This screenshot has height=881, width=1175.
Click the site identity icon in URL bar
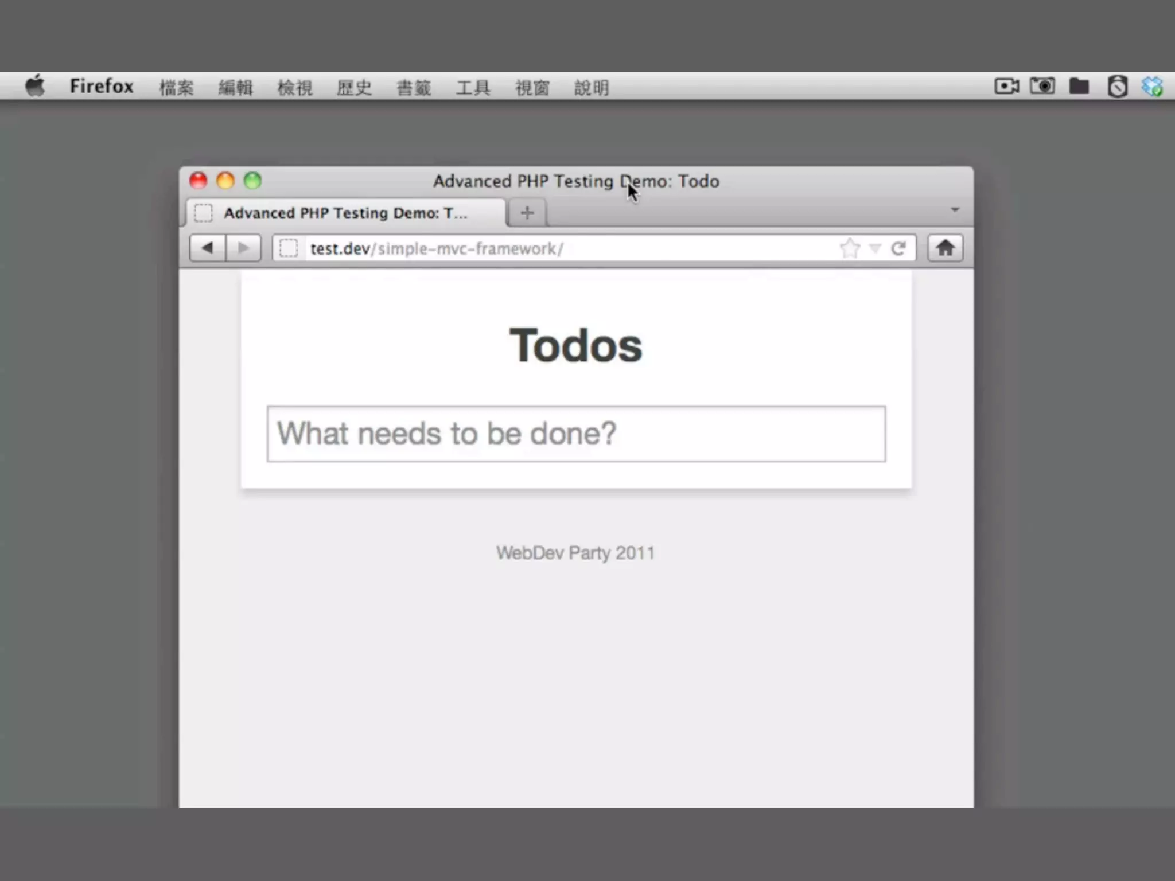coord(289,248)
